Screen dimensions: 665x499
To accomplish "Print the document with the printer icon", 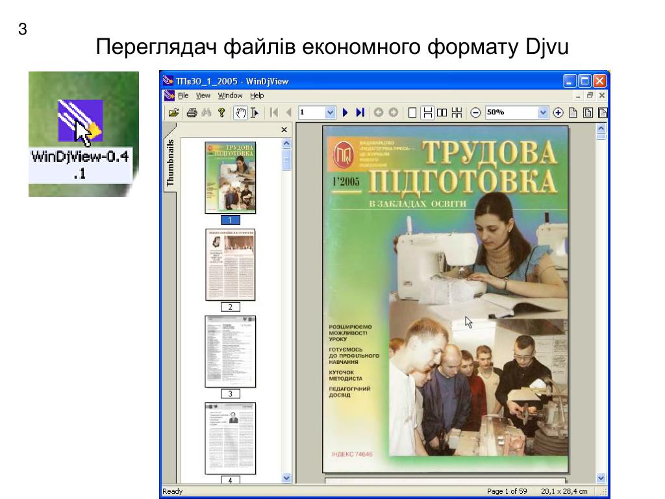I will tap(192, 113).
